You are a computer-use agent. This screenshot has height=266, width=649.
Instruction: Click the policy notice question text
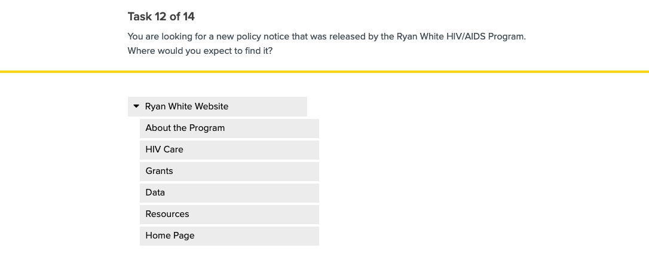pos(326,36)
